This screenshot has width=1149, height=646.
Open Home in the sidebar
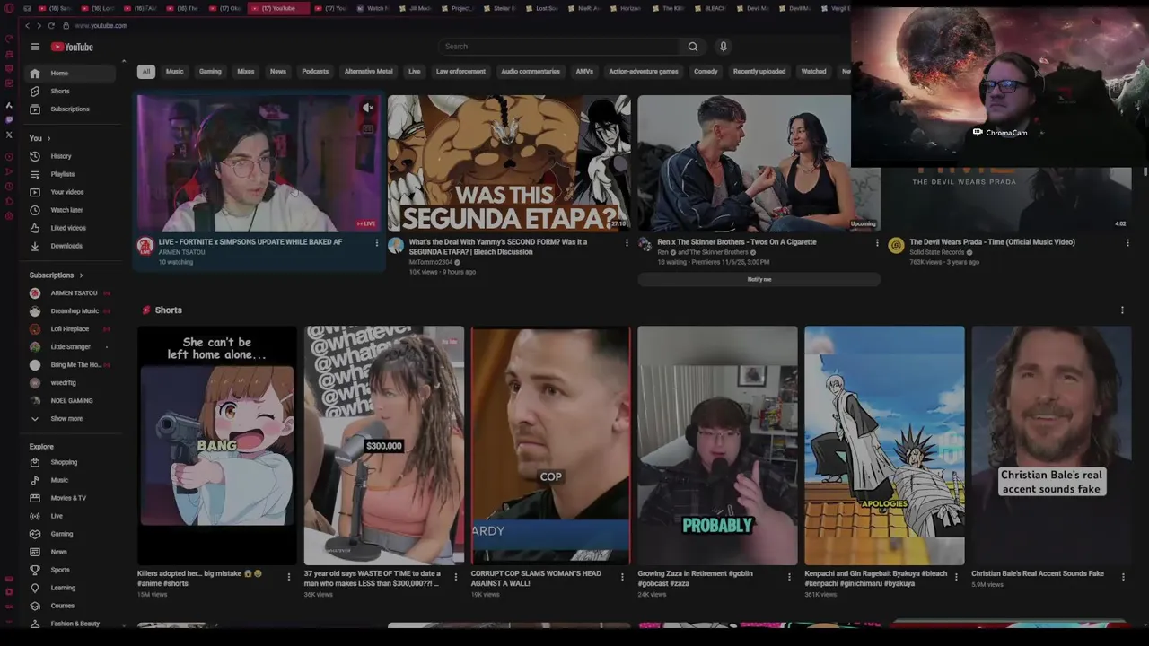(x=72, y=74)
